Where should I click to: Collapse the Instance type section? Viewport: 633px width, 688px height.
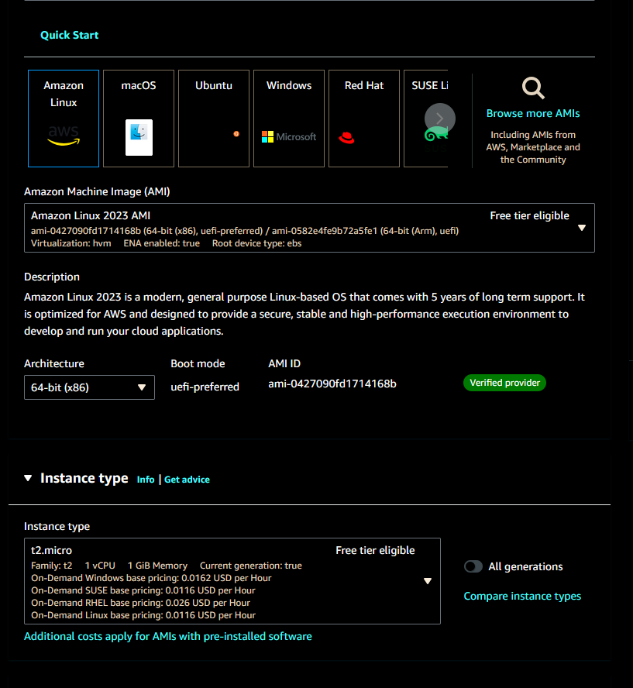click(x=28, y=479)
